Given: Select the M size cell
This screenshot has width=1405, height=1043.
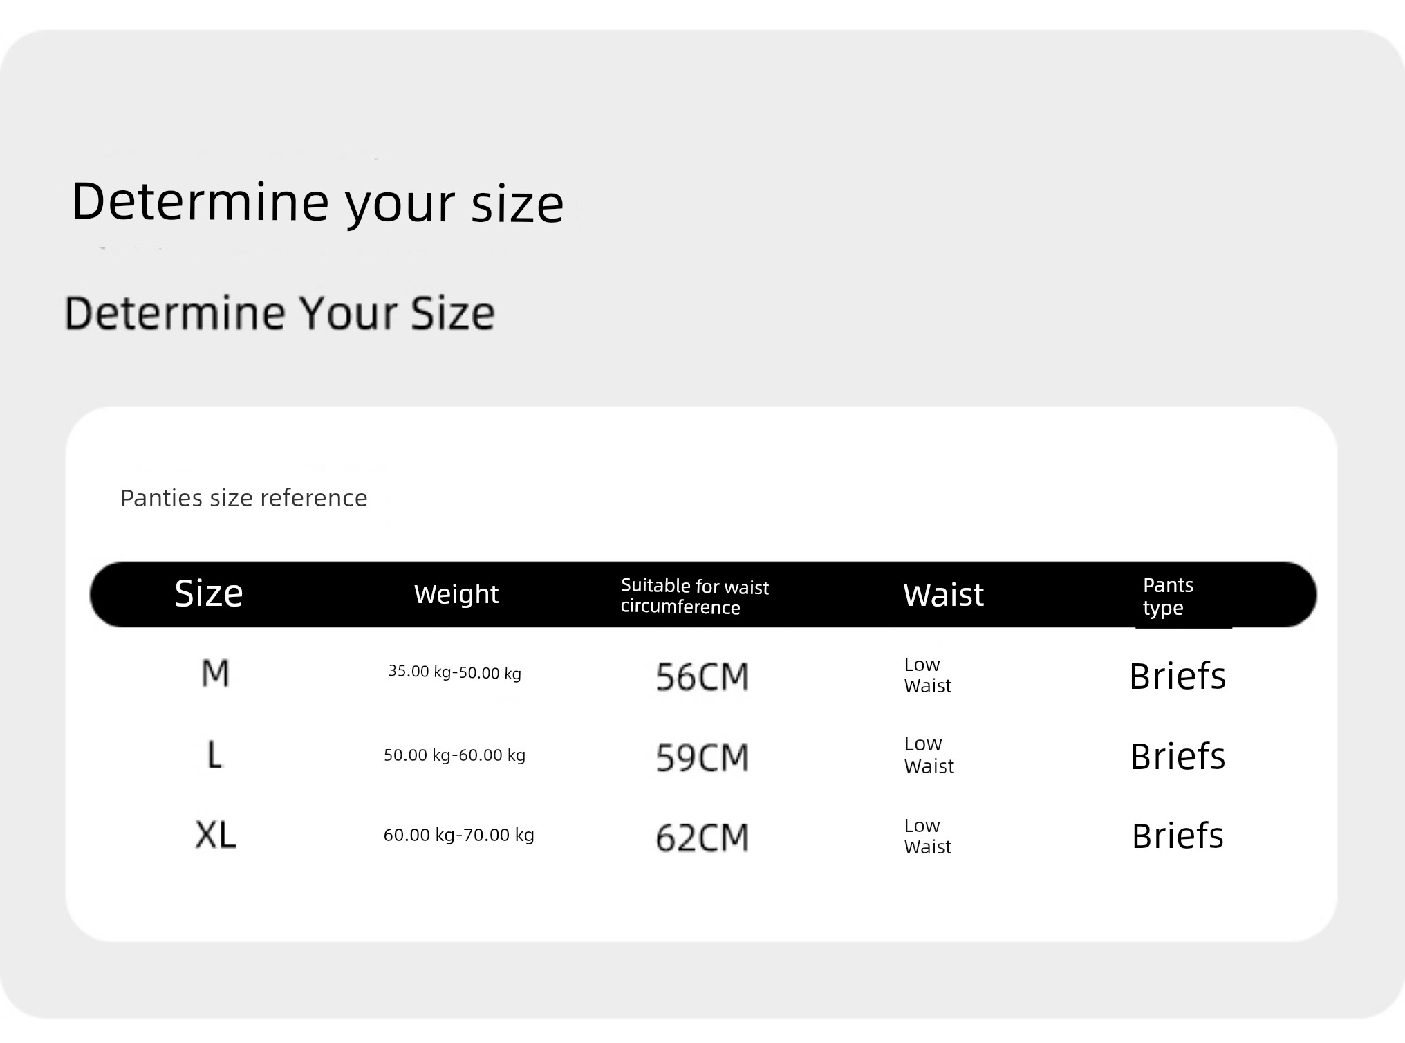Looking at the screenshot, I should pos(215,674).
